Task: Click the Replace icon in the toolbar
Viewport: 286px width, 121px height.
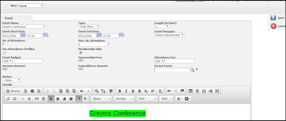Action: tap(103, 91)
